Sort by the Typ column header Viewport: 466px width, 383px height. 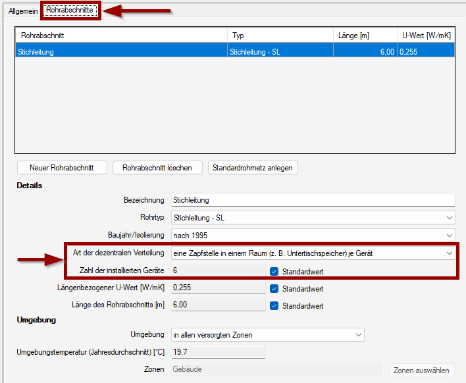[x=280, y=36]
